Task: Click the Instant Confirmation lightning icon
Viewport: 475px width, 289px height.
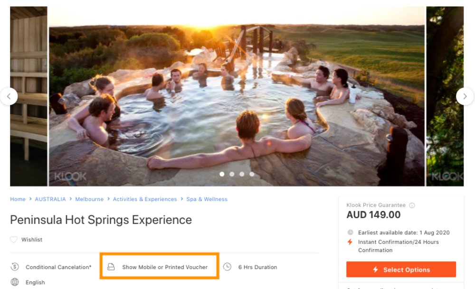Action: coord(350,242)
